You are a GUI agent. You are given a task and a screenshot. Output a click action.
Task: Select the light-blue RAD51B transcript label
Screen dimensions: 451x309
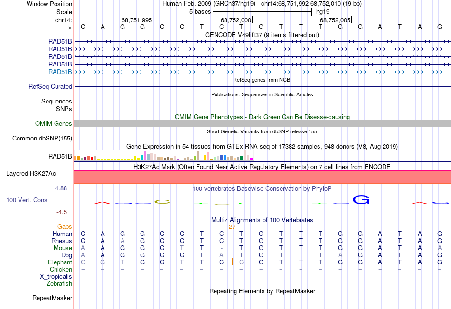click(60, 72)
